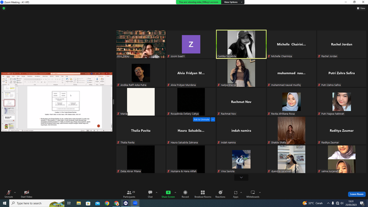The image size is (368, 207).
Task: Open the Participants panel
Action: pyautogui.click(x=129, y=194)
